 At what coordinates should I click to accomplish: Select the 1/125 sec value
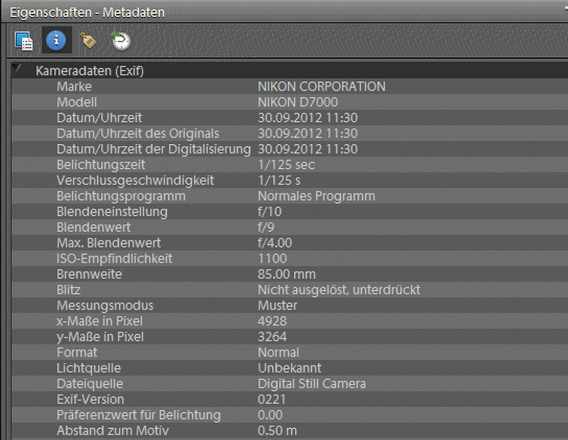[286, 165]
